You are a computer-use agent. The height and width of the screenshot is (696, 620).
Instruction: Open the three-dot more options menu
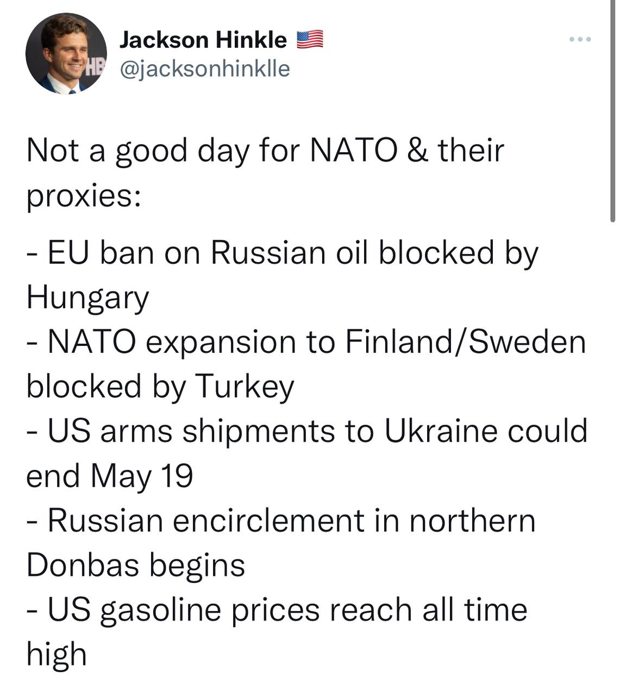pos(580,40)
